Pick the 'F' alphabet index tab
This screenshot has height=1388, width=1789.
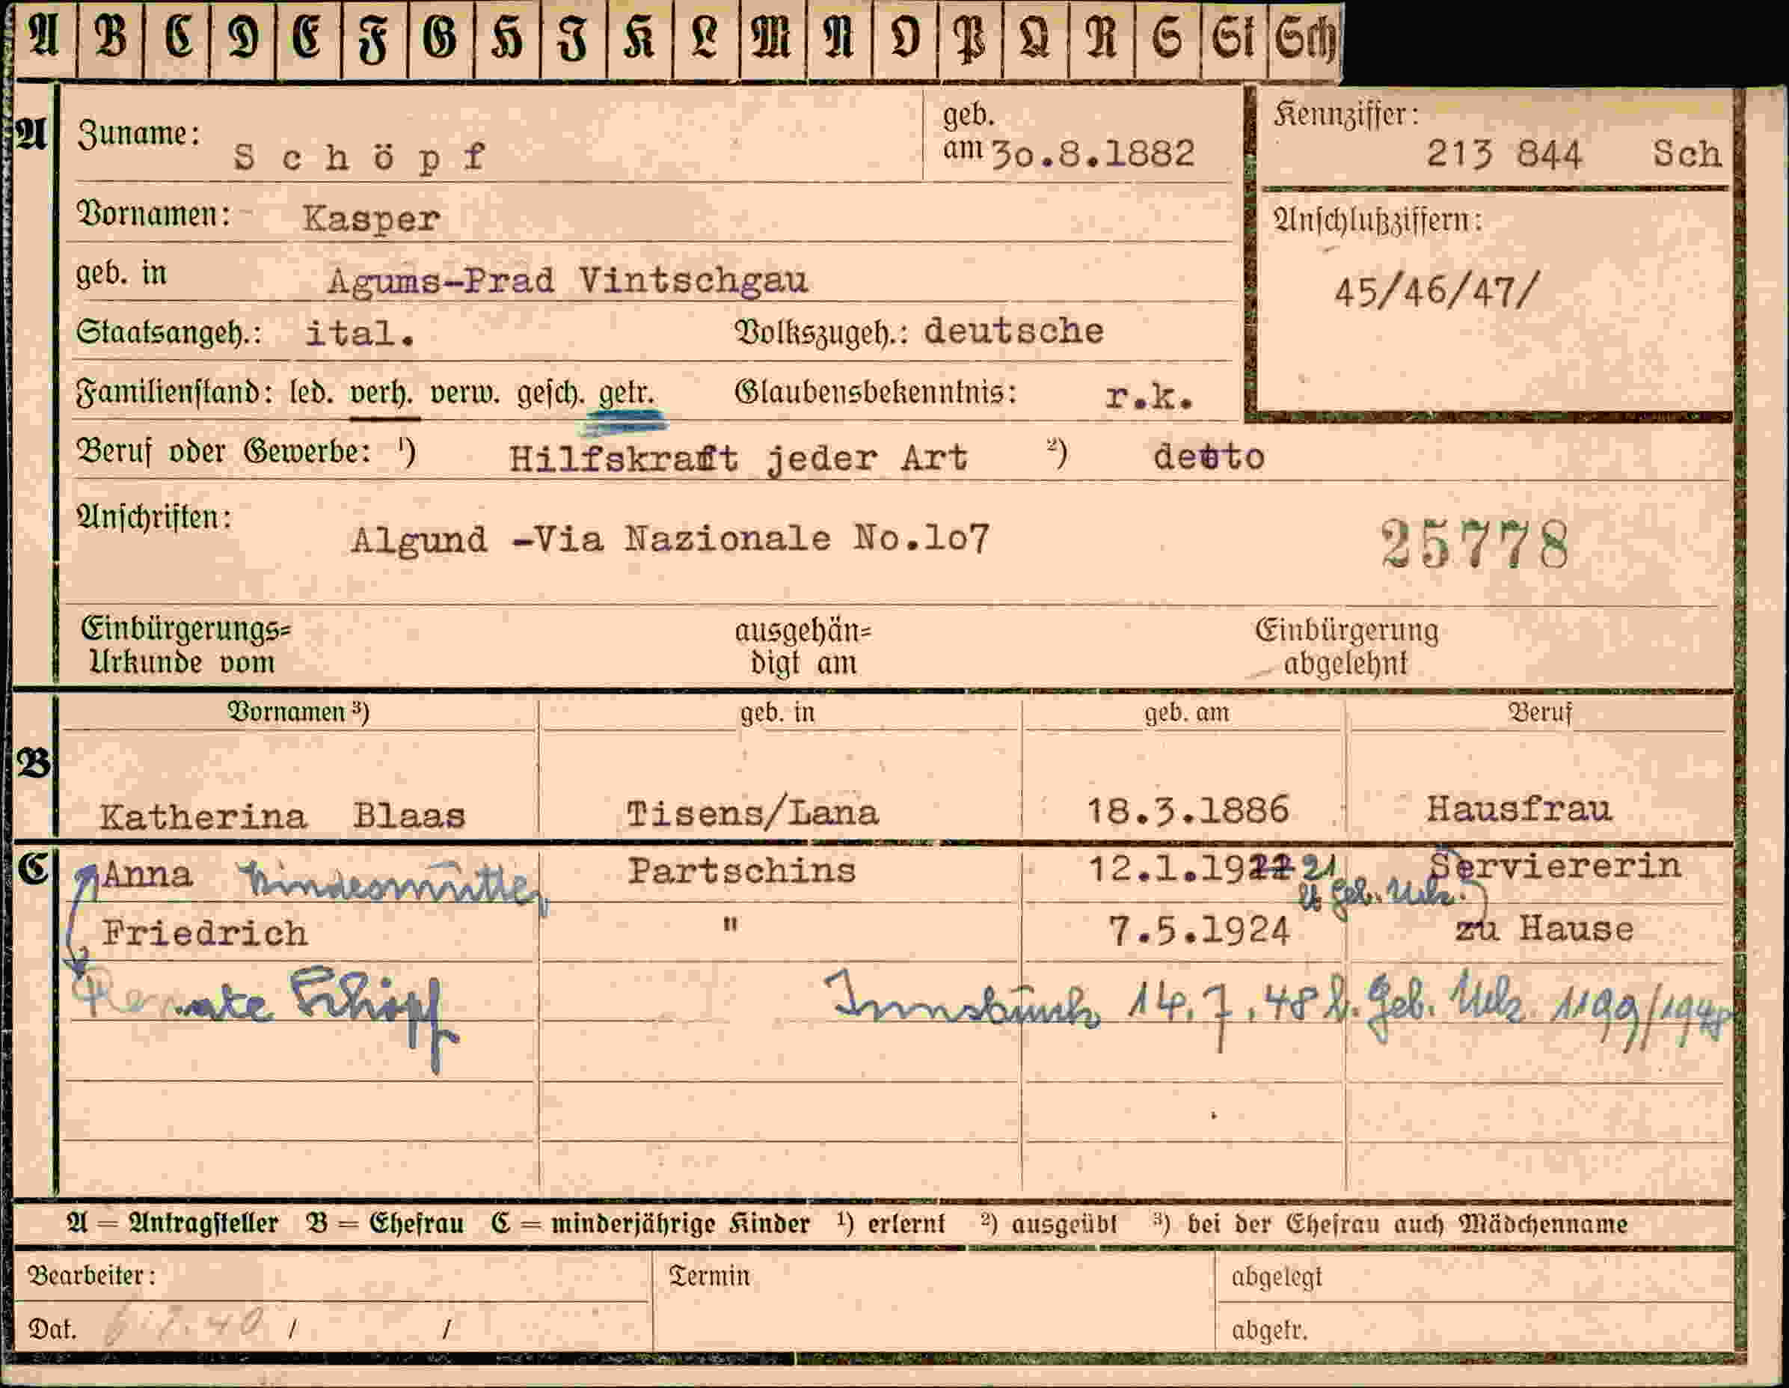(375, 40)
